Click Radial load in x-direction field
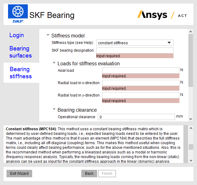Image resolution: width=197 pixels, height=185 pixels. tap(141, 83)
